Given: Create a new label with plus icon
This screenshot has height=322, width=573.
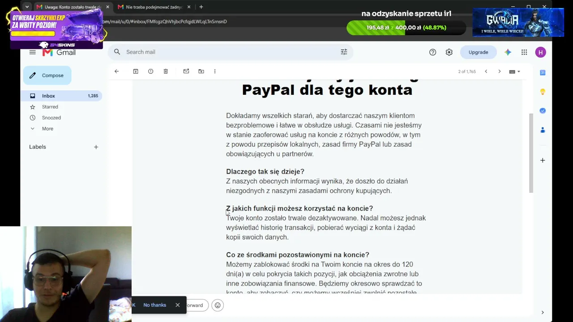Looking at the screenshot, I should point(96,147).
